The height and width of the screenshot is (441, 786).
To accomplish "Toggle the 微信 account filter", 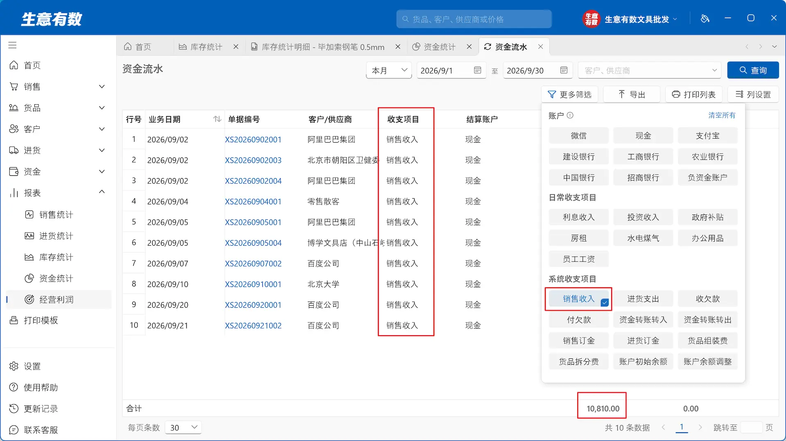I will point(578,136).
